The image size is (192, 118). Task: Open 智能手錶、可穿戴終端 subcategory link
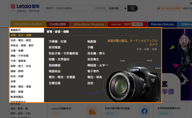tap(63, 53)
